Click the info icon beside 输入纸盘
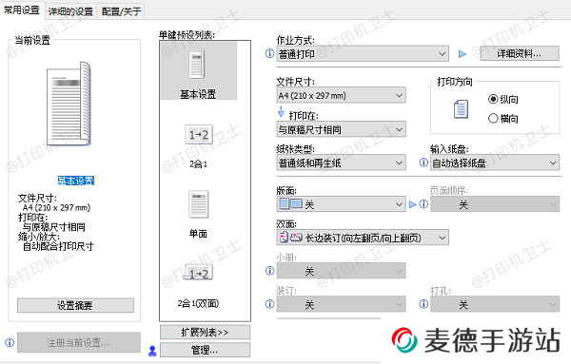Screen dimensions: 571x364 423,163
